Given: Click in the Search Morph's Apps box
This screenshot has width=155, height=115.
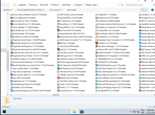Looking at the screenshot, I should pyautogui.click(x=139, y=5).
